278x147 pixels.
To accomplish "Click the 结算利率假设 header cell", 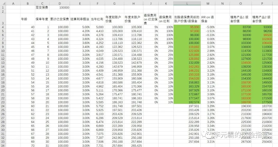I will 80,19.
